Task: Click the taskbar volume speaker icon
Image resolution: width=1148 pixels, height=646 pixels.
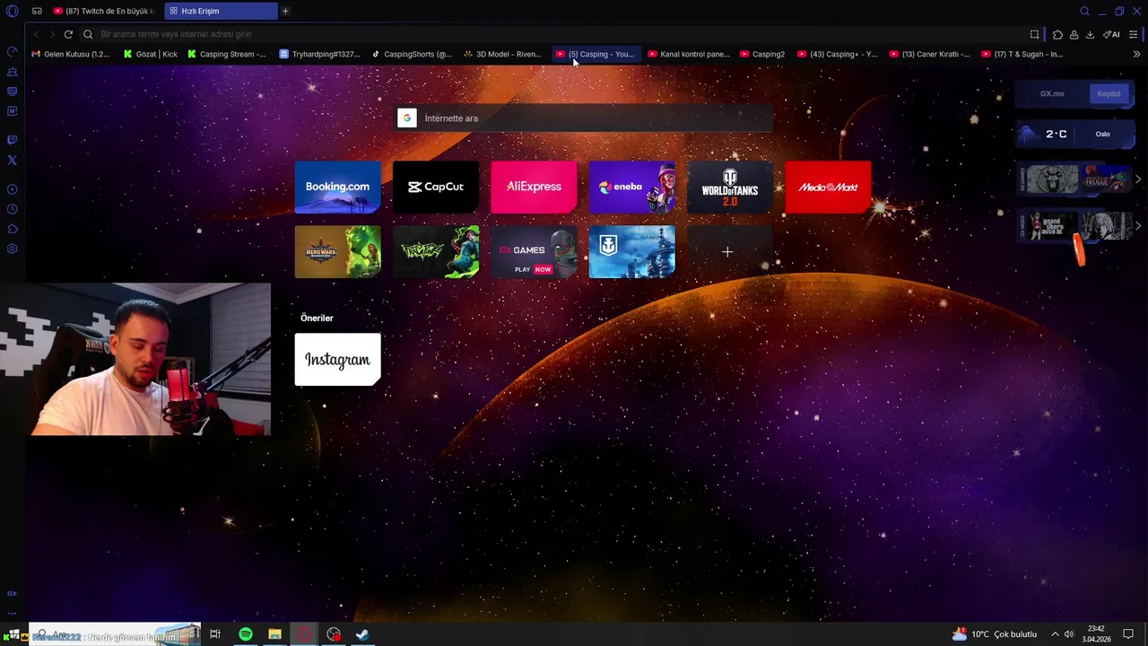Action: click(1069, 634)
